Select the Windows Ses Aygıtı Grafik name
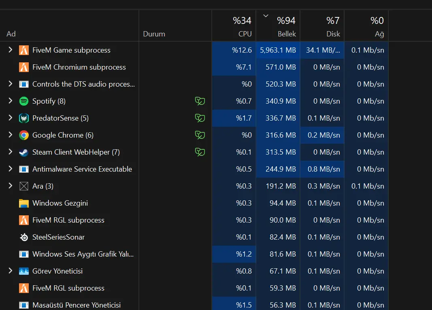This screenshot has height=310, width=432. point(83,254)
